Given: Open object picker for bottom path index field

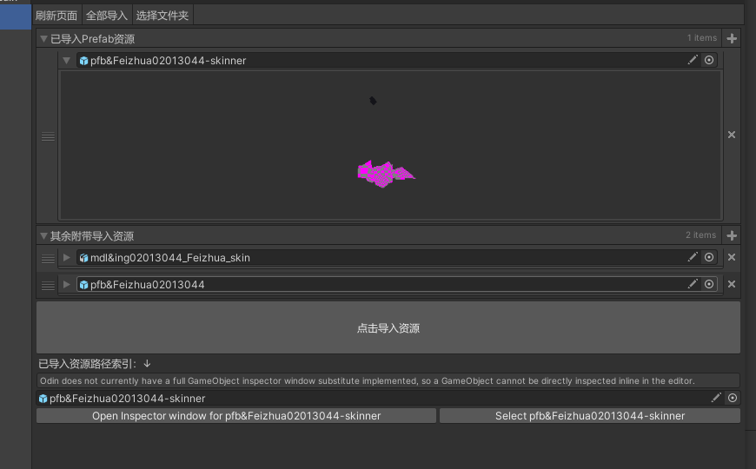Looking at the screenshot, I should (733, 398).
